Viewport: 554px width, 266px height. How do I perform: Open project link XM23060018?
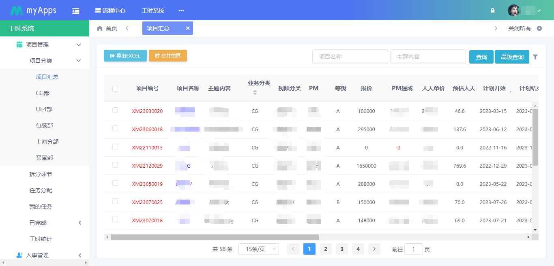147,129
